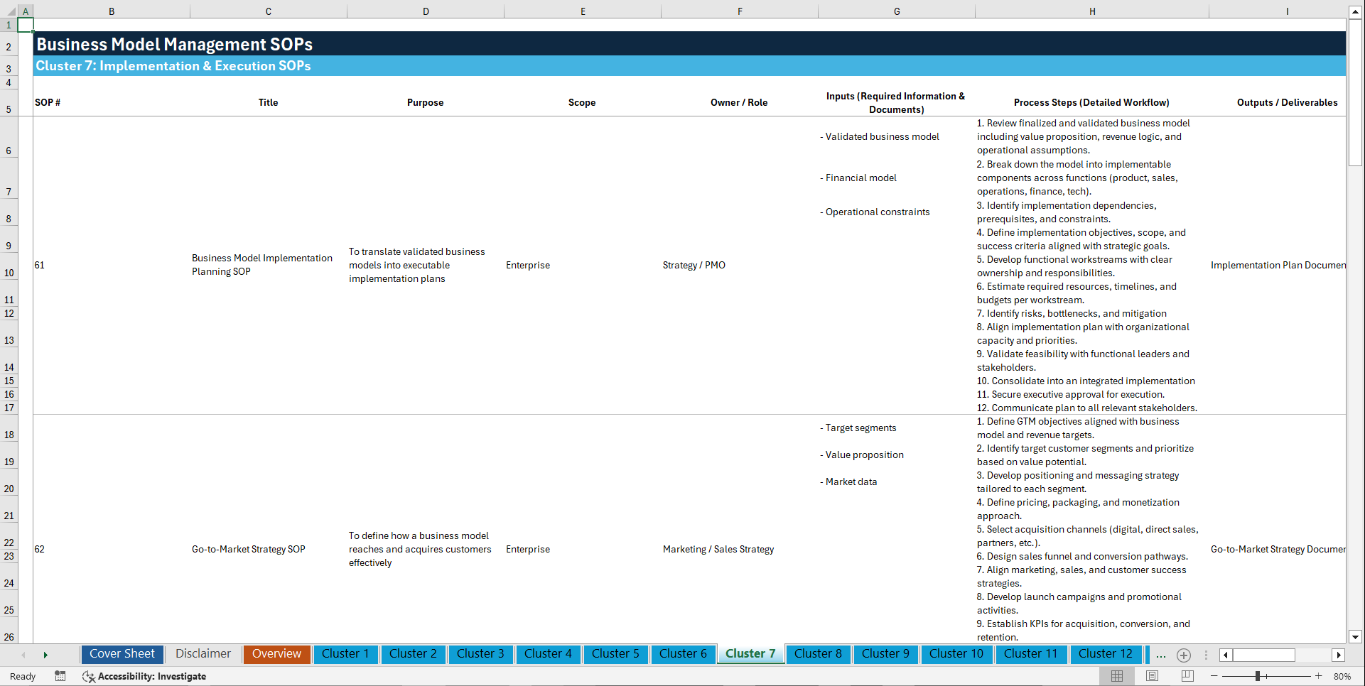Open the Overview sheet tab
The image size is (1365, 686).
pyautogui.click(x=276, y=654)
